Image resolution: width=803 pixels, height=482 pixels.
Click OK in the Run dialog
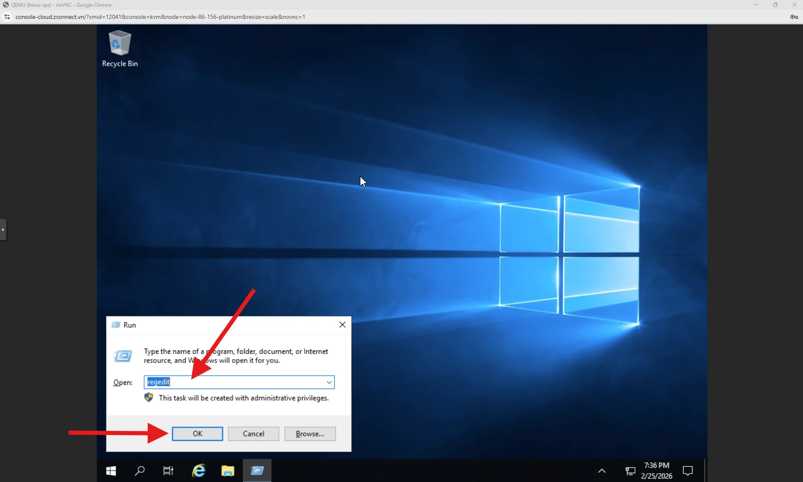[x=197, y=434]
